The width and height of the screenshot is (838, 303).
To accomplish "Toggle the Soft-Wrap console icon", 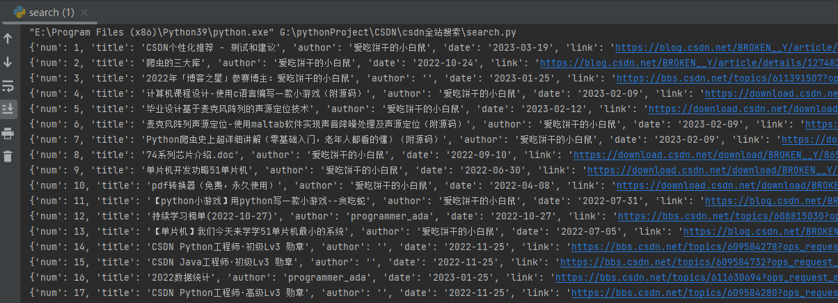I will point(8,86).
